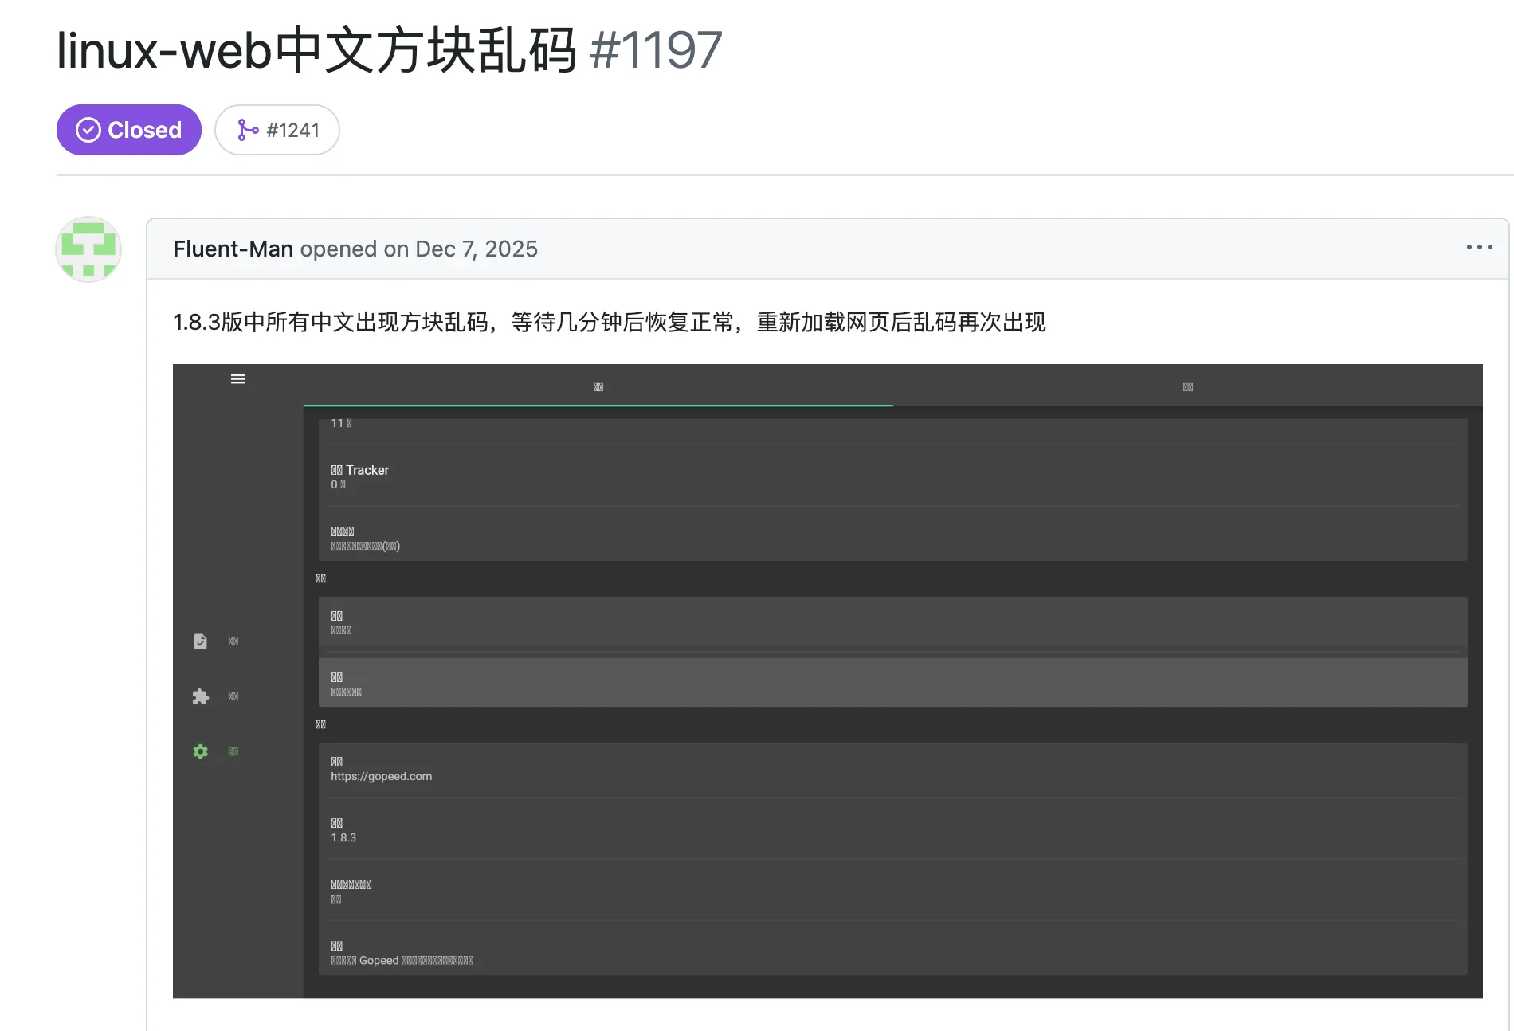Click the file task icon in sidebar
This screenshot has height=1031, width=1514.
[x=201, y=641]
